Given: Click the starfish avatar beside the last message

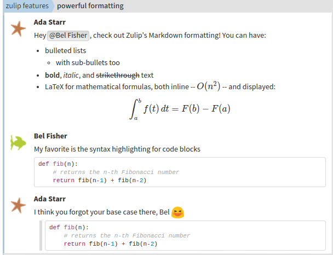Looking at the screenshot, I should click(x=19, y=206).
